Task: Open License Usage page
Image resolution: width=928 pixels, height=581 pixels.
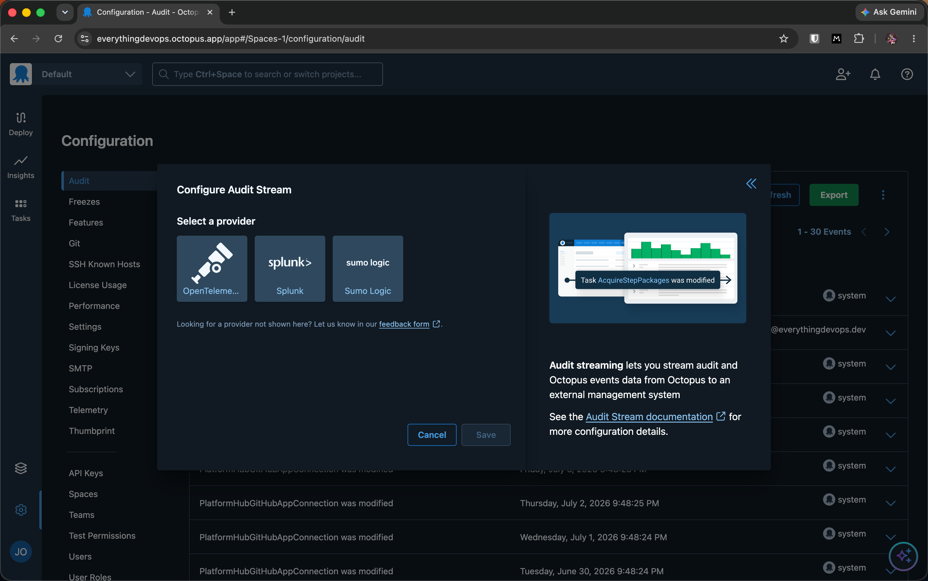Action: [98, 285]
